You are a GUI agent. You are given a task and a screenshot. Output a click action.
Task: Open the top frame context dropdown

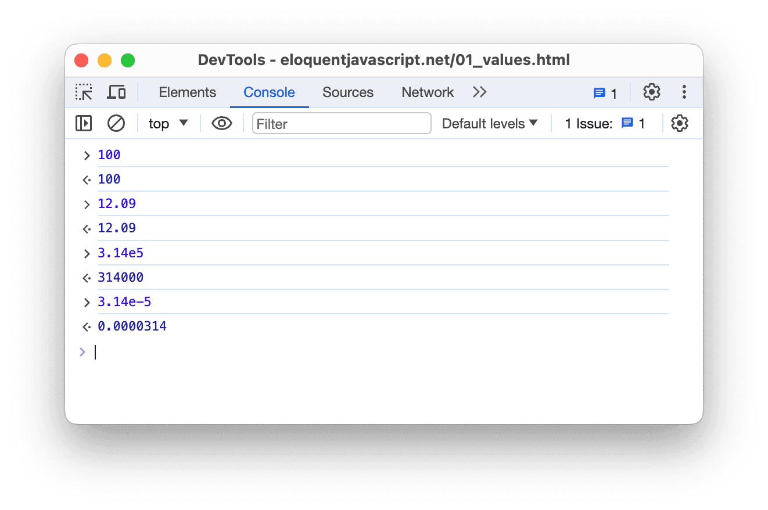click(x=167, y=123)
